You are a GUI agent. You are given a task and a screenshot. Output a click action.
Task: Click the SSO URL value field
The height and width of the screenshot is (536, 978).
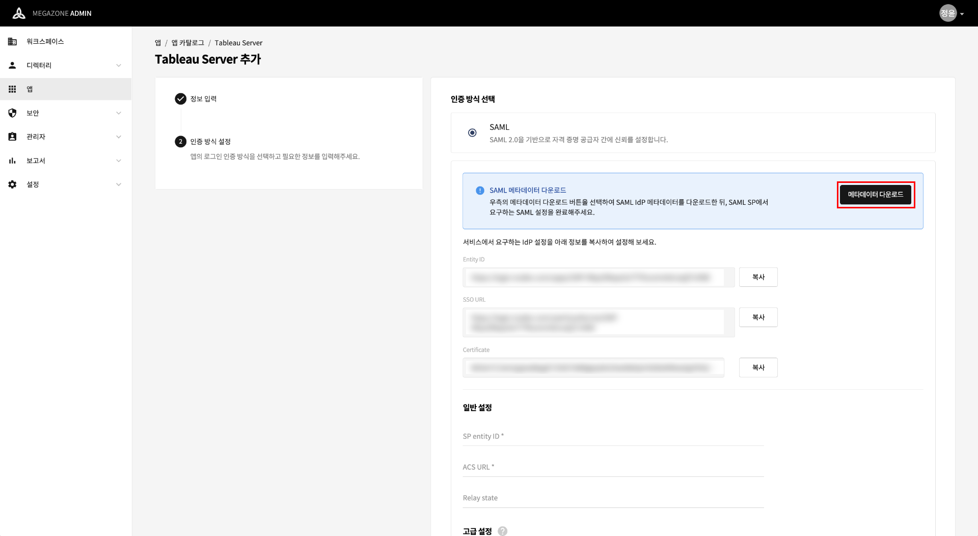[x=599, y=323]
